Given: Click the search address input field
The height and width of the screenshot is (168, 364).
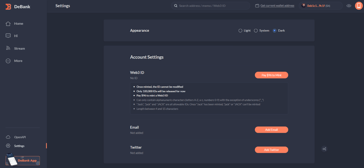Looking at the screenshot, I should coord(212,6).
